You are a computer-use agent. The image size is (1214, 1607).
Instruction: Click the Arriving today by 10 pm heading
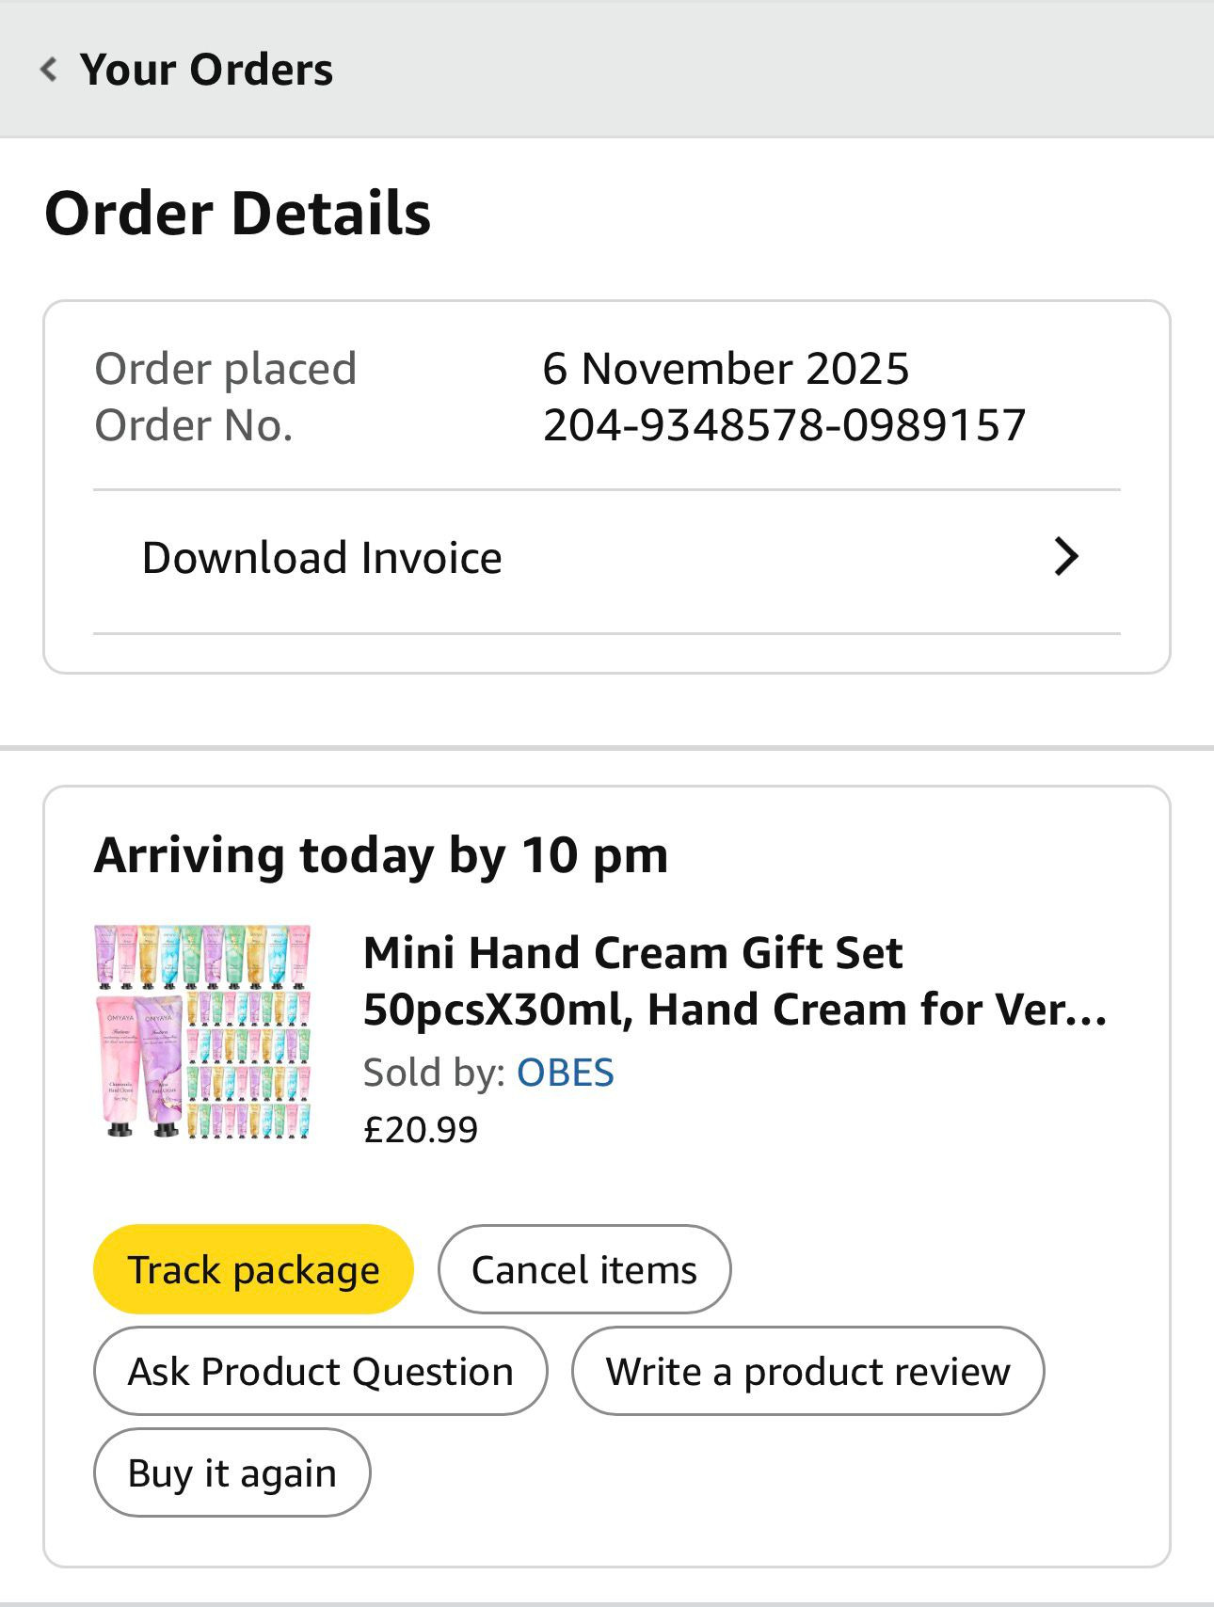tap(381, 856)
